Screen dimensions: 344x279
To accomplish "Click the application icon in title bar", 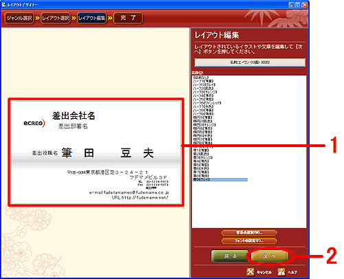I will [x=4, y=4].
